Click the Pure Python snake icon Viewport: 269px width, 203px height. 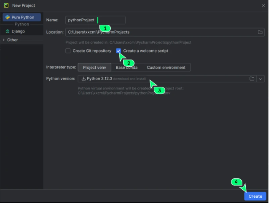click(x=7, y=17)
